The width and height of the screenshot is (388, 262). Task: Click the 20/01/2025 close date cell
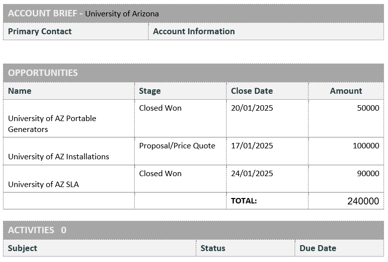[x=267, y=119]
